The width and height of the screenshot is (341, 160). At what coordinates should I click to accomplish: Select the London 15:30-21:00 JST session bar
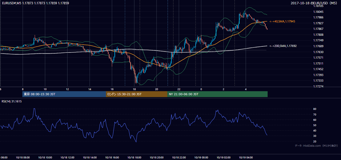coord(137,94)
